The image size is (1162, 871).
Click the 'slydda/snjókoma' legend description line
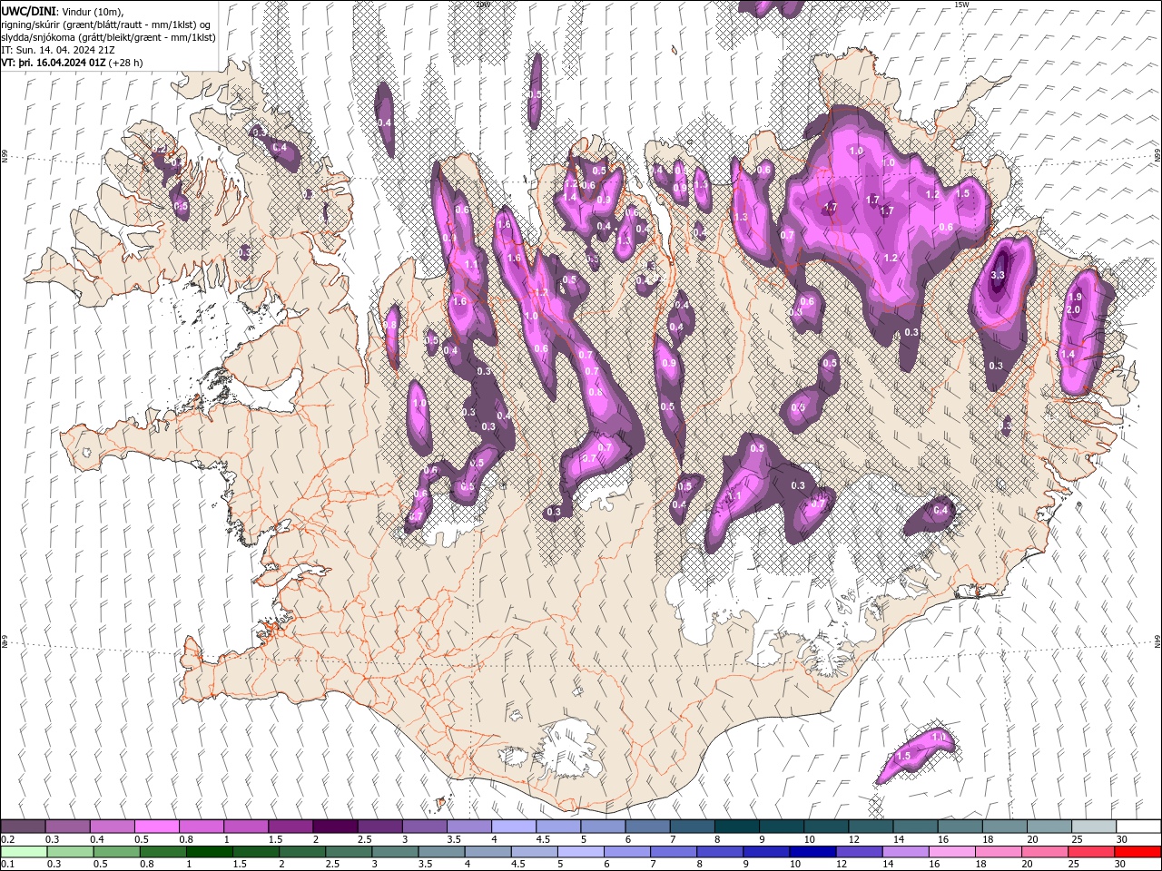click(x=108, y=37)
